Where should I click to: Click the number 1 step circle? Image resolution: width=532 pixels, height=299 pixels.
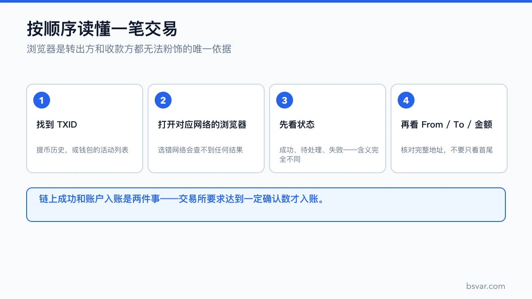(42, 101)
